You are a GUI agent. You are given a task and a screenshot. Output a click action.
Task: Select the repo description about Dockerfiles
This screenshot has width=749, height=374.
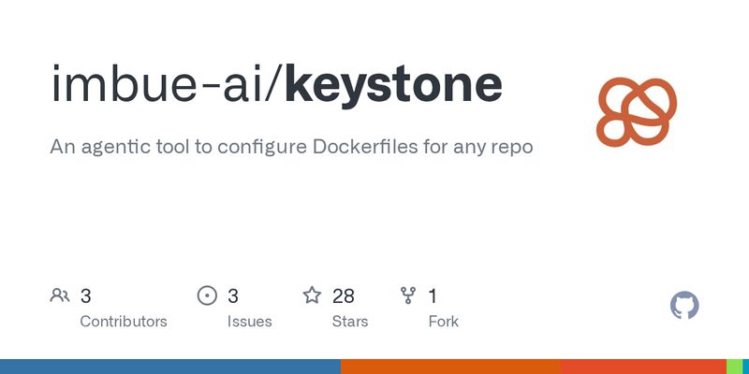(291, 147)
